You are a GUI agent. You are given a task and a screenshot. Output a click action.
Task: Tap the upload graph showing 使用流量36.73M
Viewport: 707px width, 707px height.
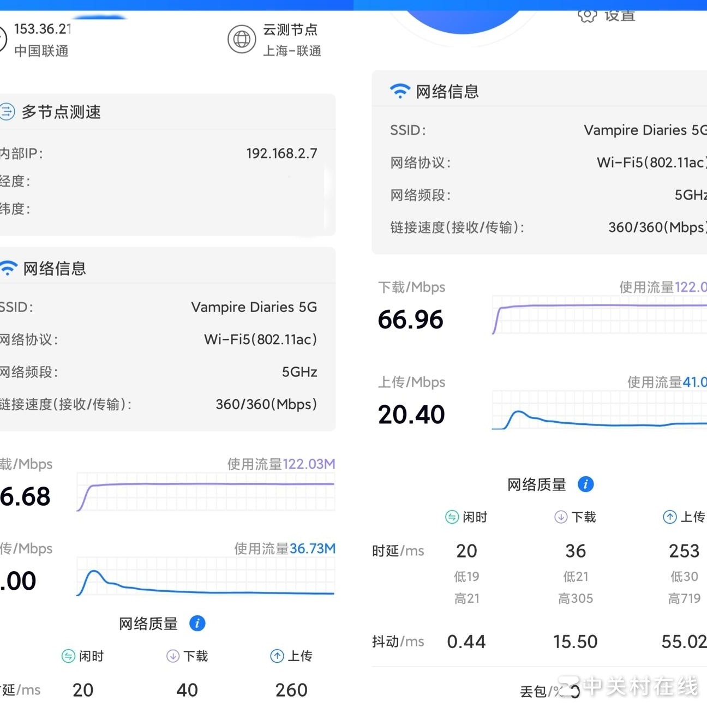(206, 577)
